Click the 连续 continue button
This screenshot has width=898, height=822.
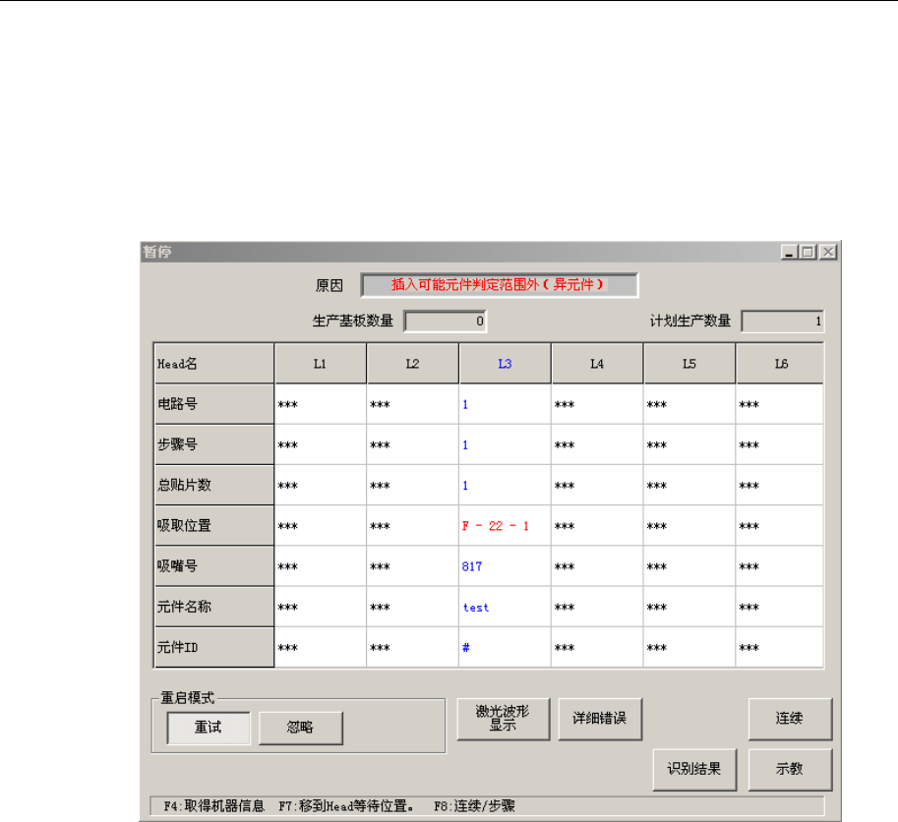[x=790, y=719]
